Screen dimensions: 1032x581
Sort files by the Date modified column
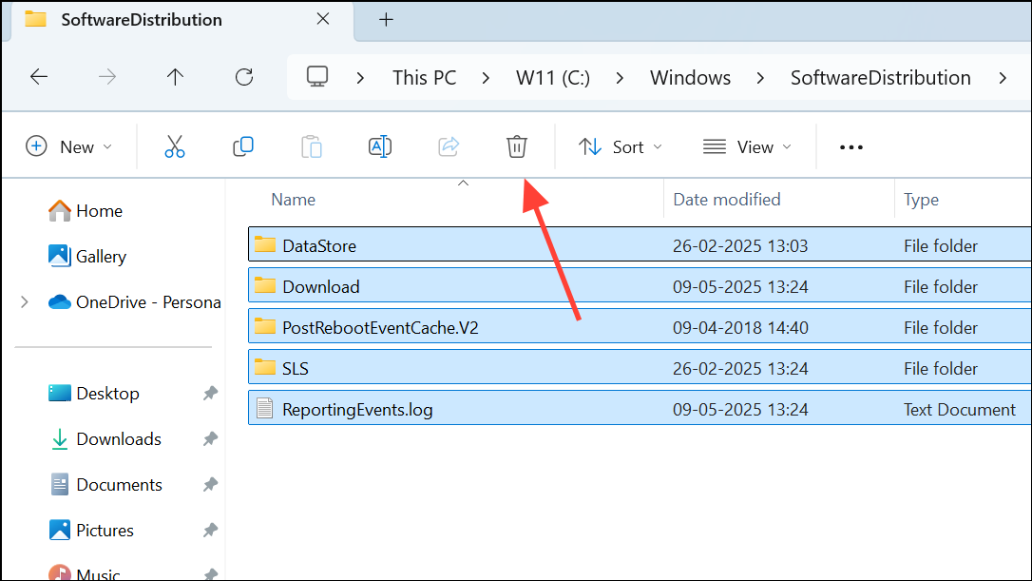pos(726,200)
